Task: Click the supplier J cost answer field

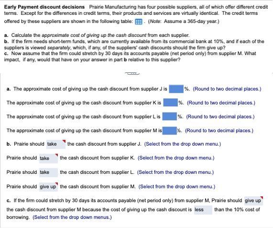Action: point(176,89)
